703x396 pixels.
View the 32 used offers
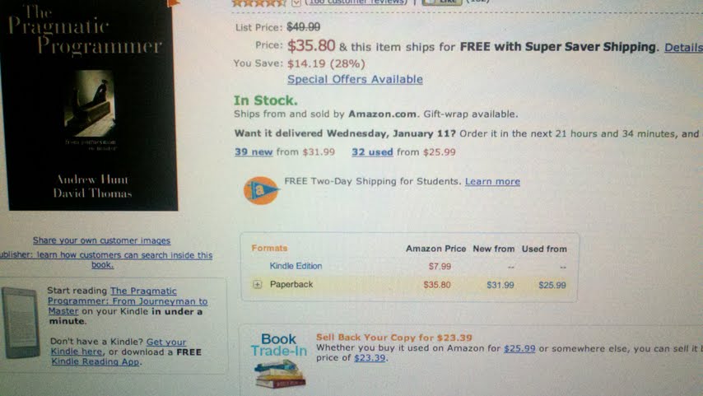372,152
